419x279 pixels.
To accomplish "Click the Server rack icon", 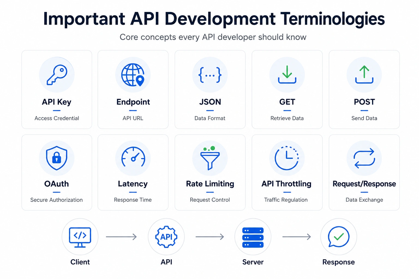I will 253,237.
